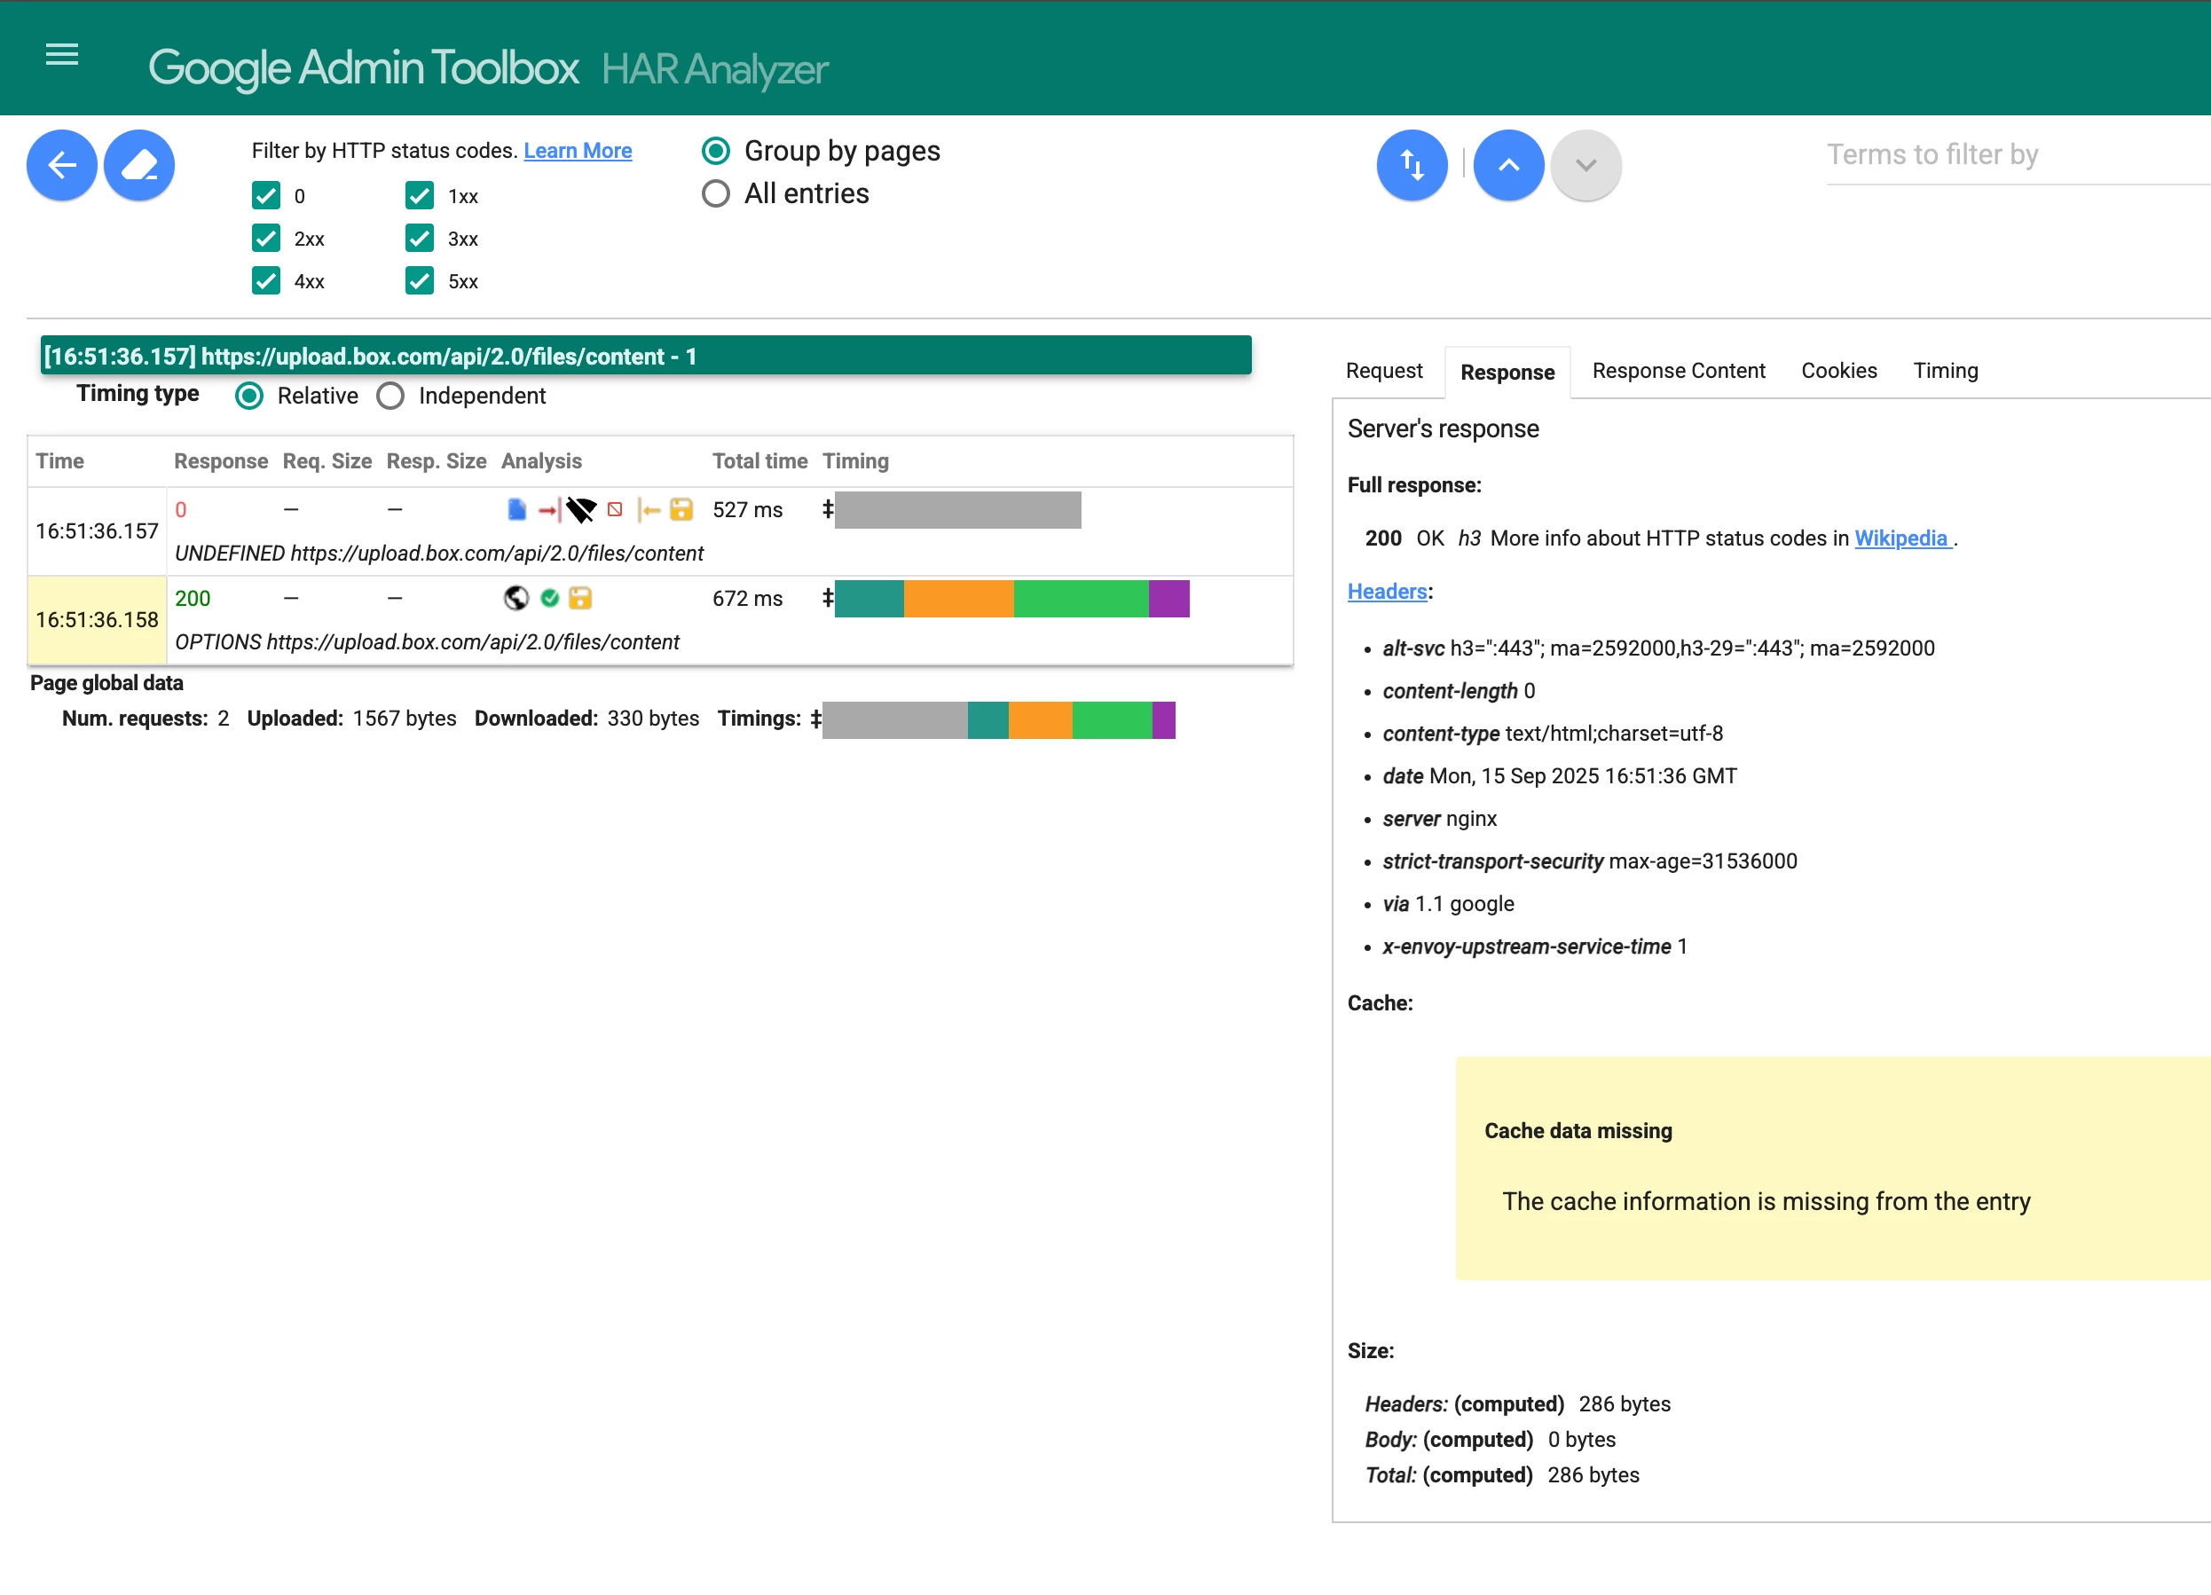Open the Timing tab

pyautogui.click(x=1945, y=371)
